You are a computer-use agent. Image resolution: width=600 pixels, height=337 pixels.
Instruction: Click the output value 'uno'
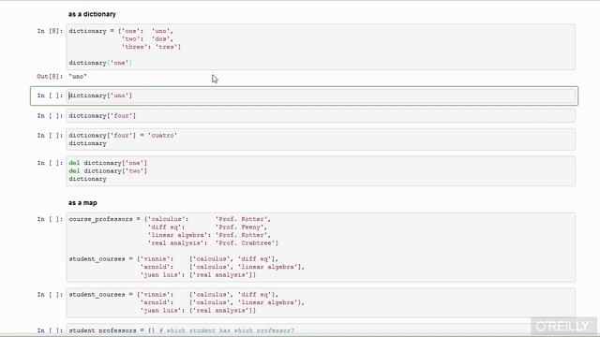tap(78, 77)
